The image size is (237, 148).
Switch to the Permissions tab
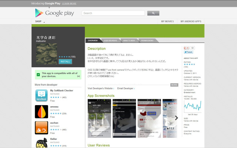click(147, 41)
